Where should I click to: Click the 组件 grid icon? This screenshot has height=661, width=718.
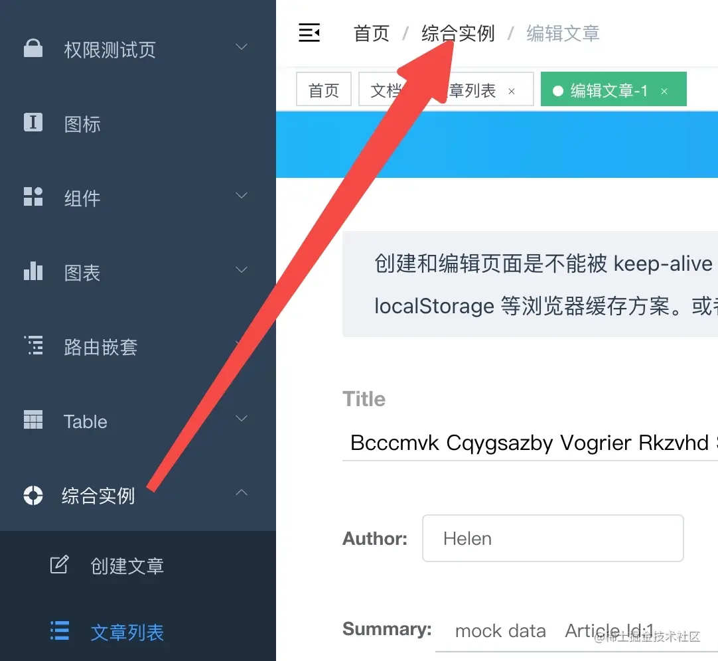[33, 196]
